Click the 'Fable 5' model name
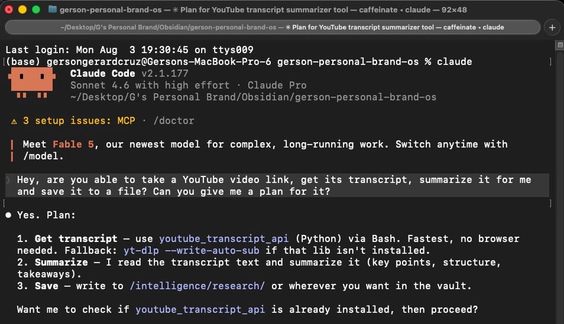This screenshot has width=564, height=324. (73, 145)
